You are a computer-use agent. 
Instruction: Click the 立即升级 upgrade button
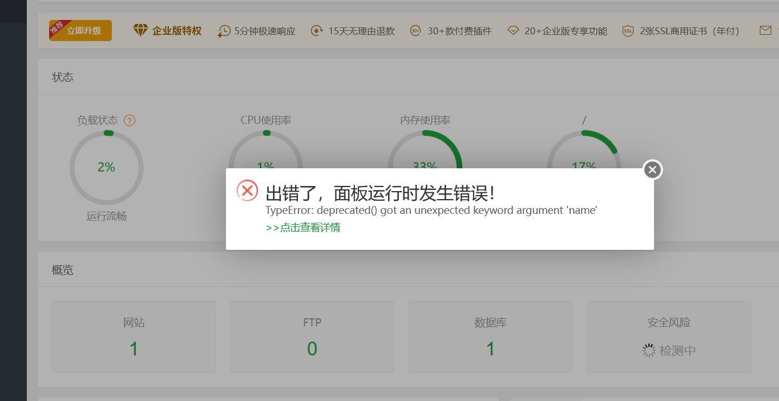(x=80, y=30)
